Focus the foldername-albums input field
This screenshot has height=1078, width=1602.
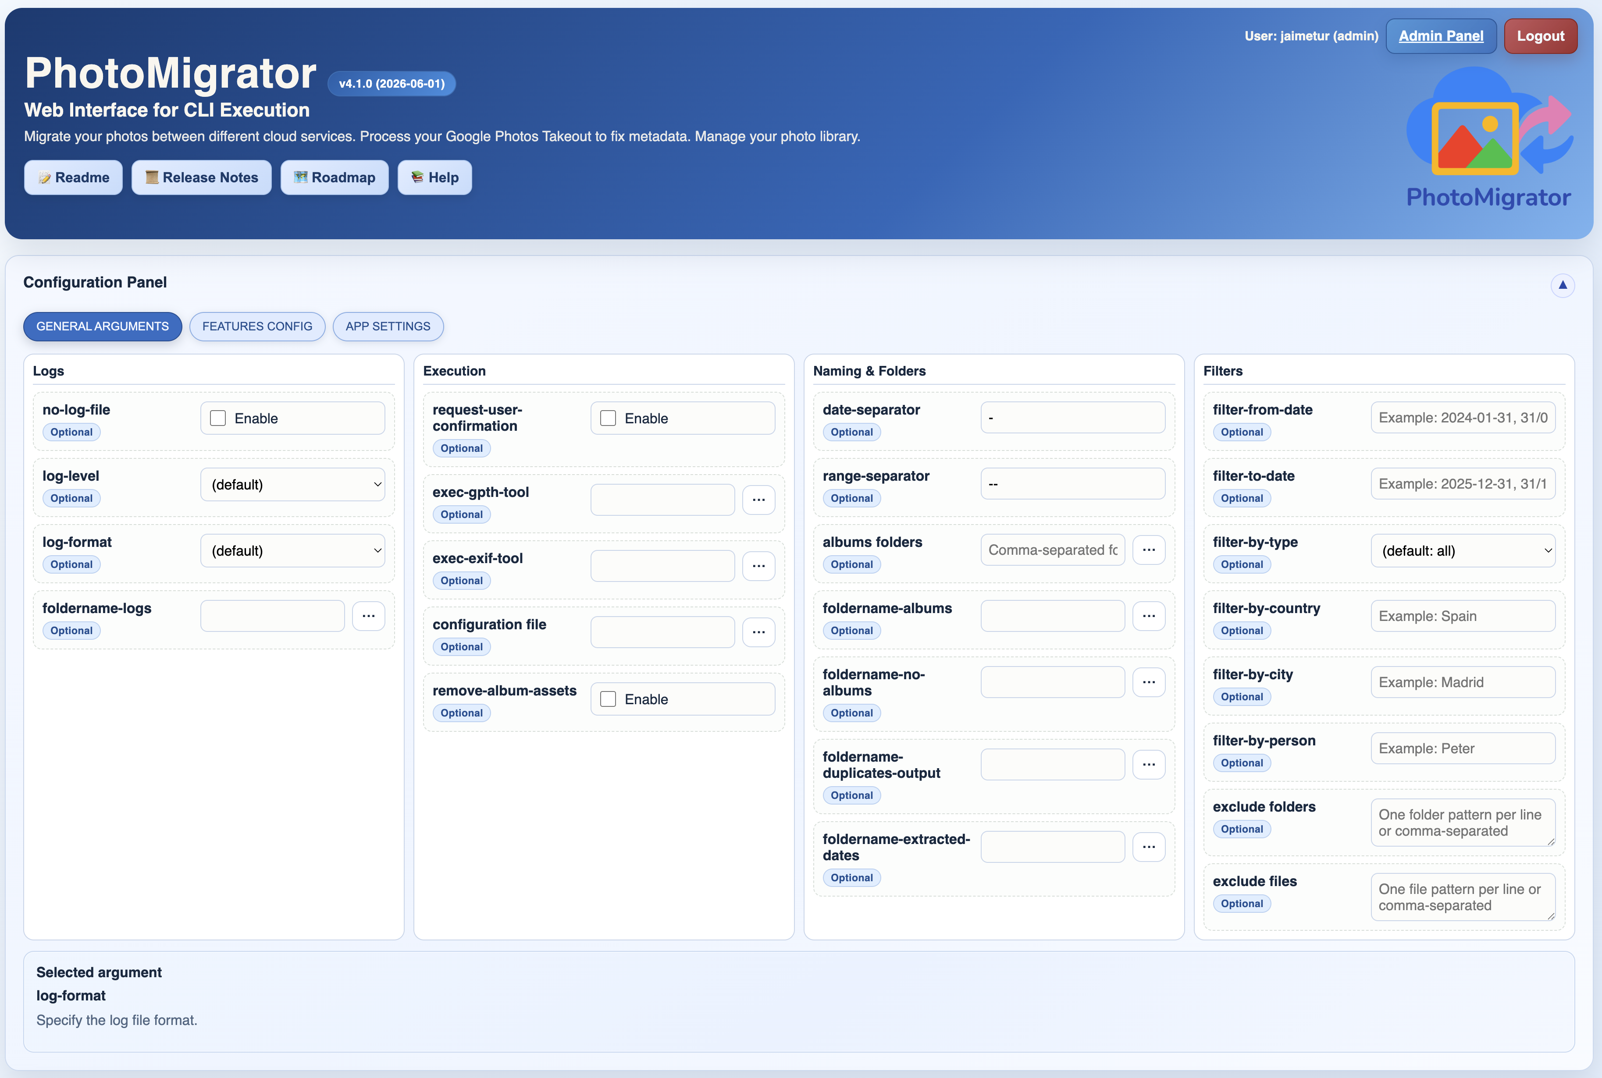click(1052, 616)
